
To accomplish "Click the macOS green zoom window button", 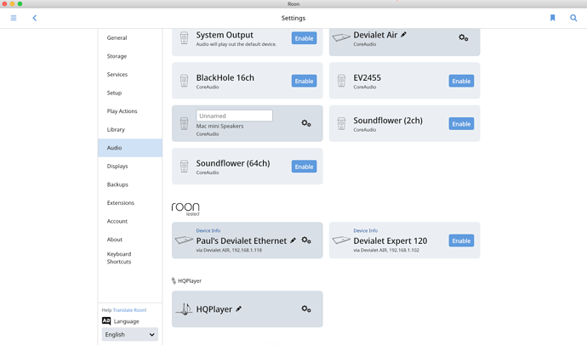I will (x=20, y=3).
